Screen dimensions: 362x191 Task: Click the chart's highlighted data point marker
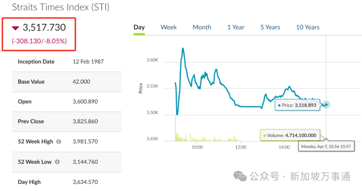(326, 105)
